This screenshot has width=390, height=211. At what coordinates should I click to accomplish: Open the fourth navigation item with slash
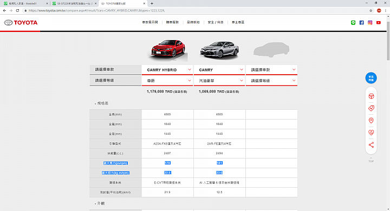click(x=216, y=22)
